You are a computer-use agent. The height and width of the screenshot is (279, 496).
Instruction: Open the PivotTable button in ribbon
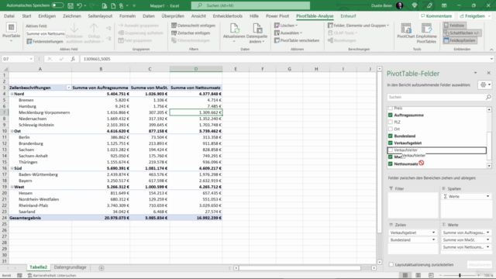point(11,33)
